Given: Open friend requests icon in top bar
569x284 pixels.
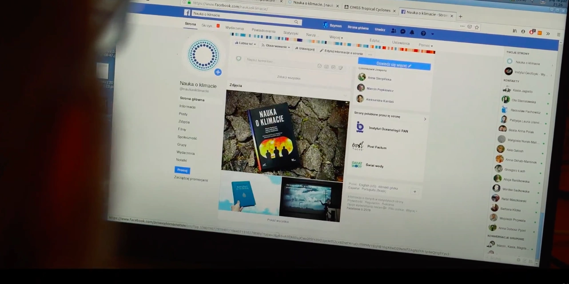Looking at the screenshot, I should (394, 31).
